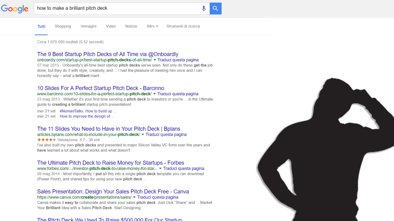Open the Notizie tab
Screen dimensions: 394x221
point(131,27)
